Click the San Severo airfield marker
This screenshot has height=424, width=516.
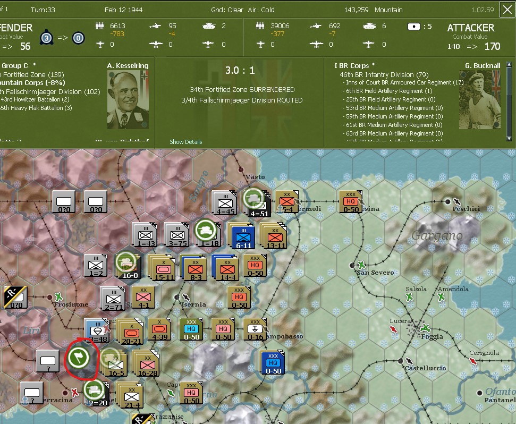click(361, 265)
